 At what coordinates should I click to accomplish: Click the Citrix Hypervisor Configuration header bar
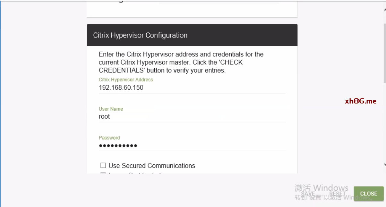coord(192,35)
